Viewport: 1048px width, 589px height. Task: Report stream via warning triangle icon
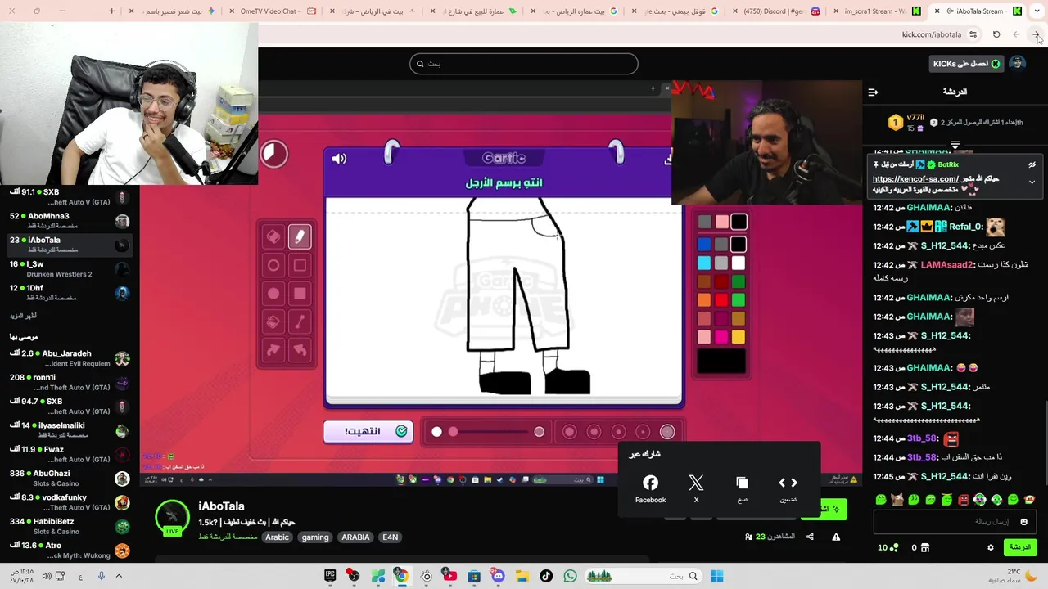coord(836,537)
